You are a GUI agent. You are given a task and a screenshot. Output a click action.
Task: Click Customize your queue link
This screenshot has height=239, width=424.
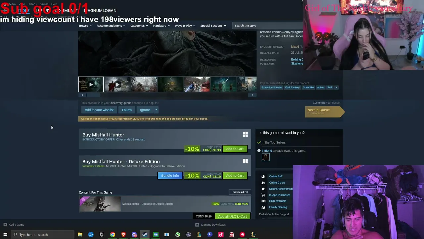click(x=319, y=103)
